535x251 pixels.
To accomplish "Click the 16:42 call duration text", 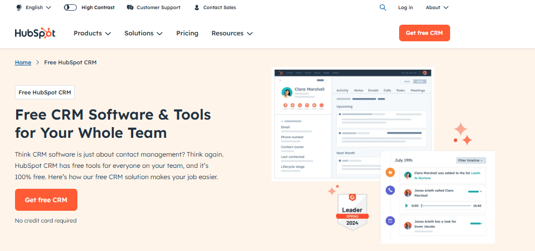I will click(x=477, y=206).
